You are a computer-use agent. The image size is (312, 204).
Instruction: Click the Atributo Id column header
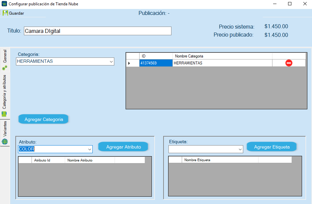point(49,160)
